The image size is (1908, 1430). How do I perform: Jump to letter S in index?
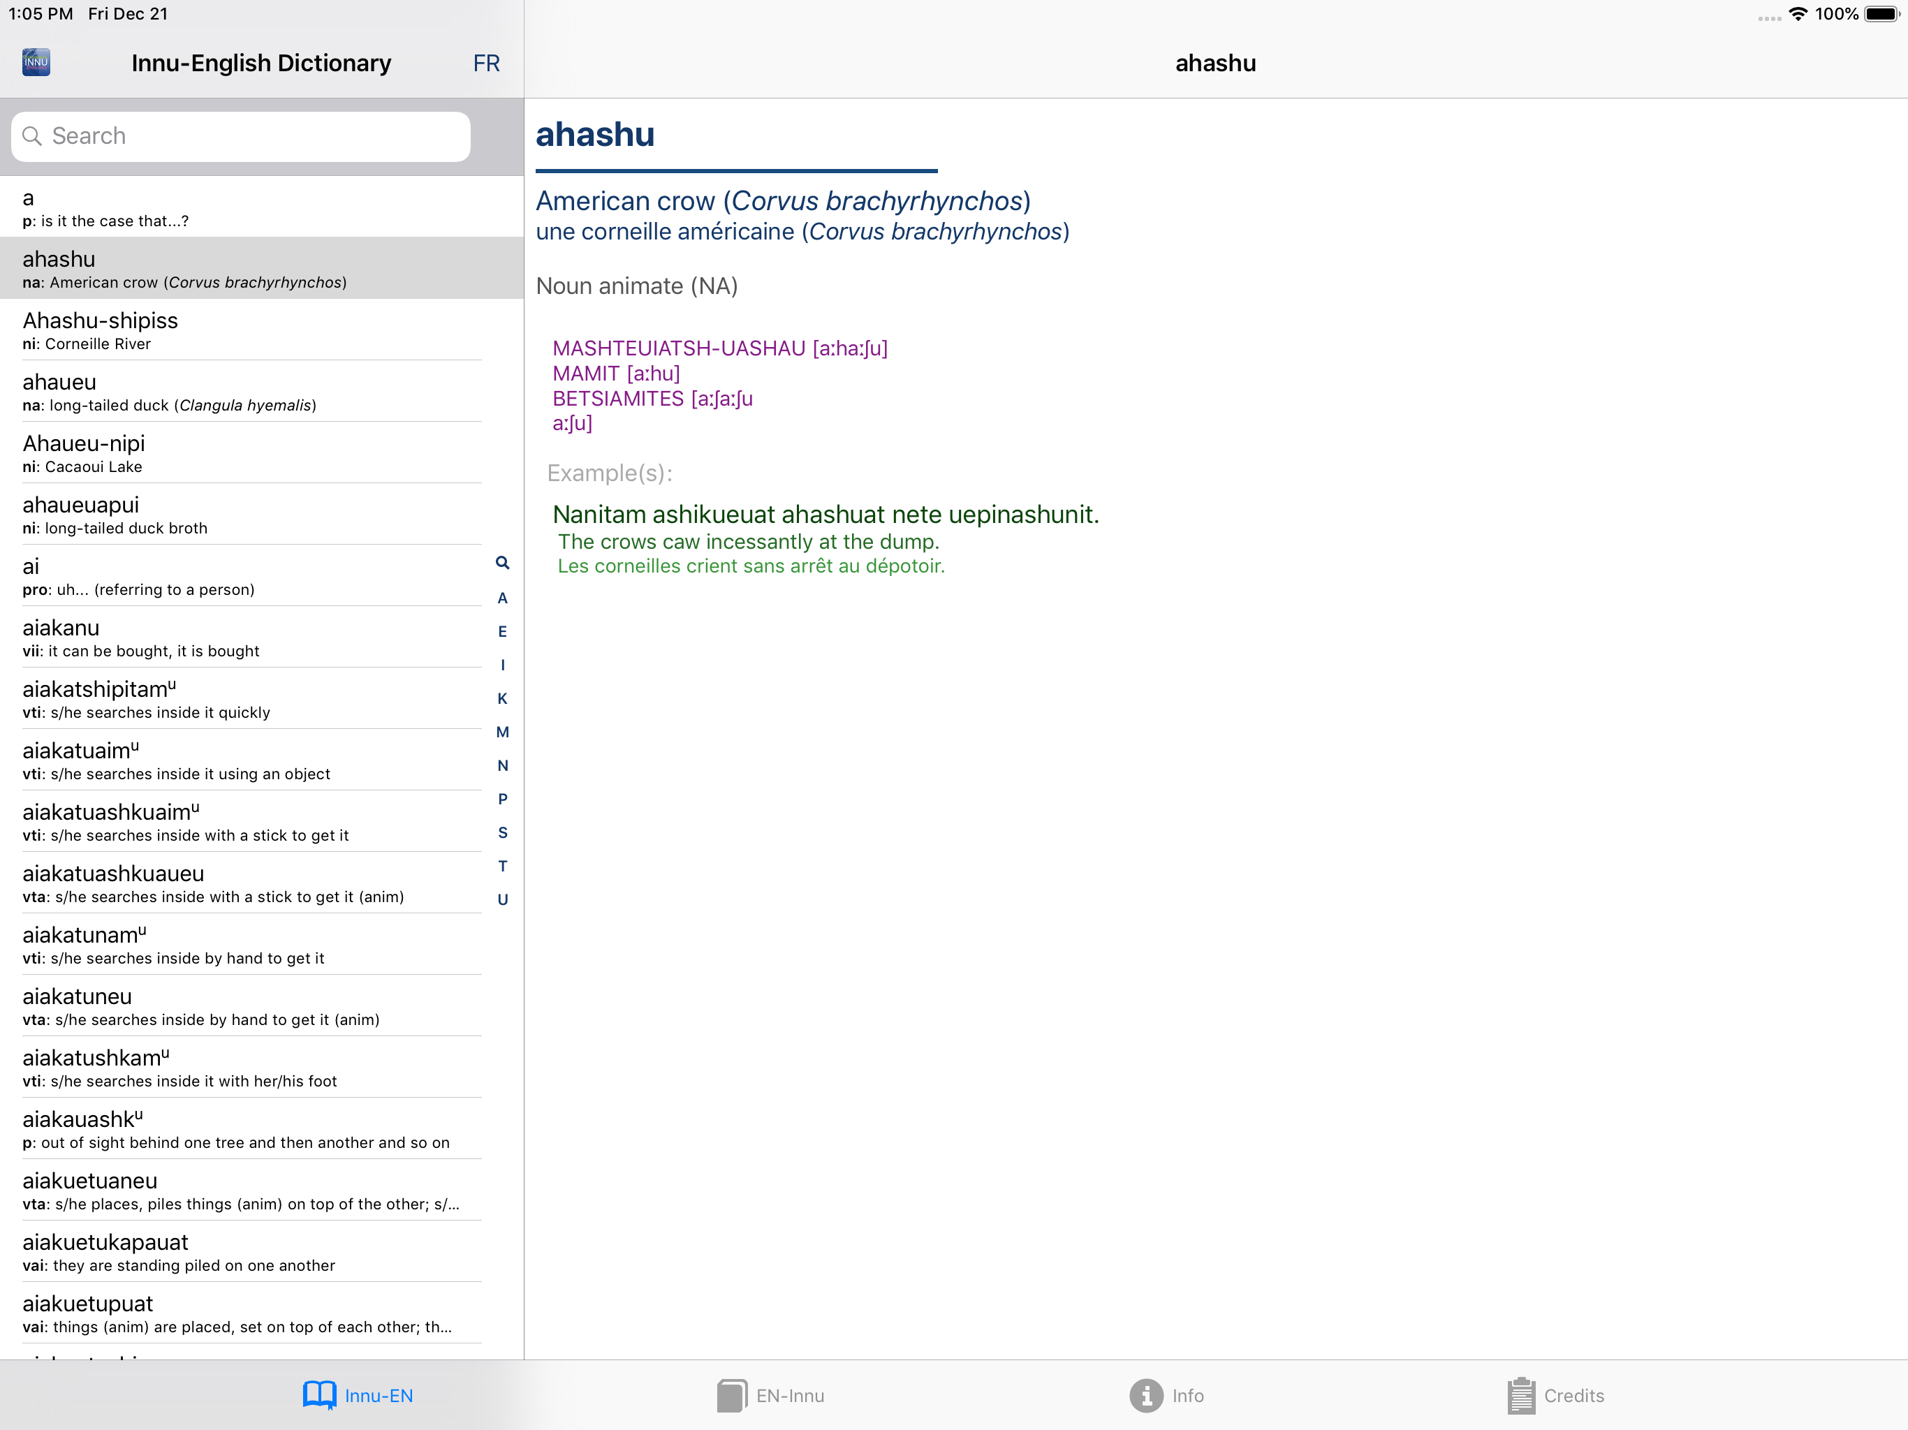[x=503, y=832]
